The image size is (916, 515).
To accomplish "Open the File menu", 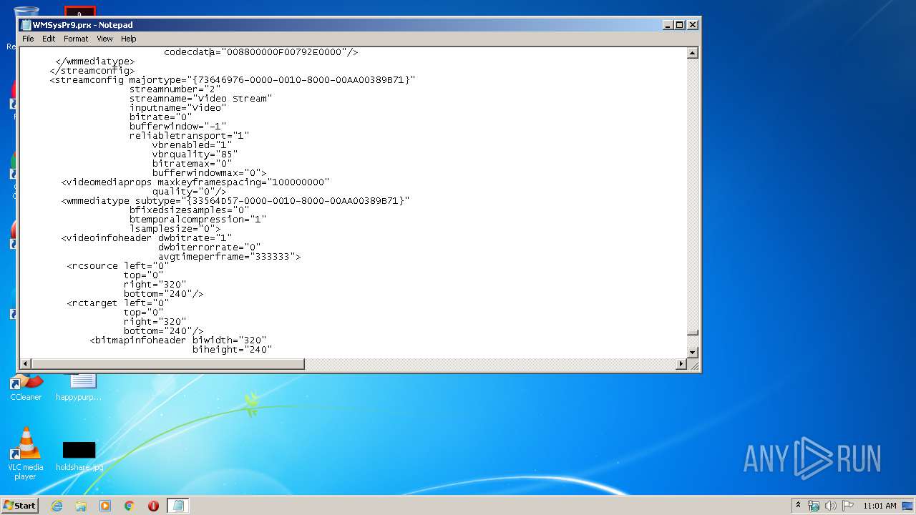I will pos(28,39).
